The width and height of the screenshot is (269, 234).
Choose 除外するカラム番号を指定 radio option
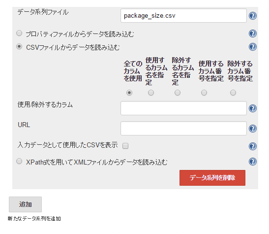233,93
